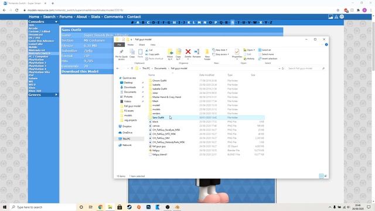375x211 pixels.
Task: Expand the Genres section on the website
Action: point(56,95)
